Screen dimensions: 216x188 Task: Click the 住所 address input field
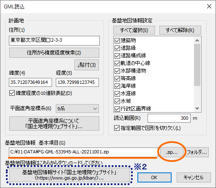pos(54,40)
